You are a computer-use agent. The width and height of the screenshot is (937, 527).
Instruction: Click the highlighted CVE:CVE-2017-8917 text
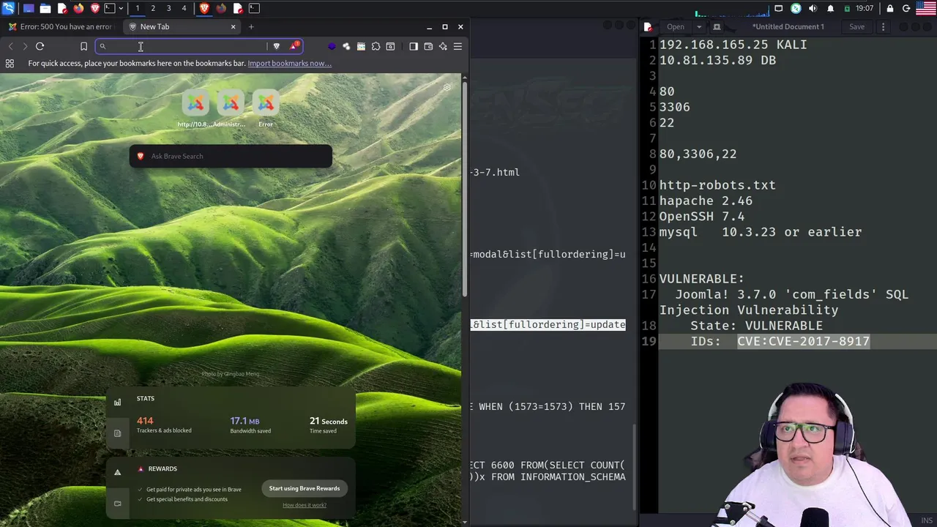(x=803, y=341)
